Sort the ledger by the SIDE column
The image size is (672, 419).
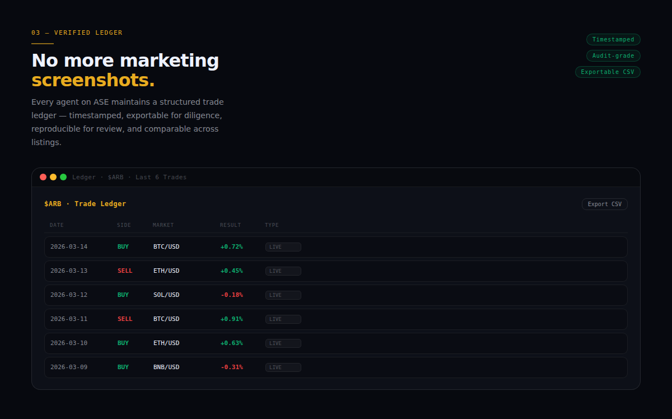tap(124, 225)
